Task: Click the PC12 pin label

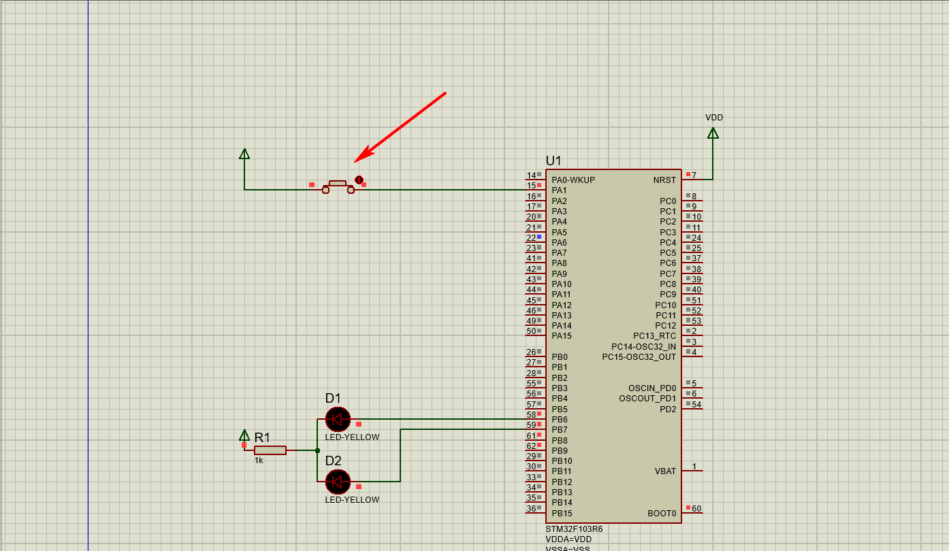Action: click(x=666, y=326)
